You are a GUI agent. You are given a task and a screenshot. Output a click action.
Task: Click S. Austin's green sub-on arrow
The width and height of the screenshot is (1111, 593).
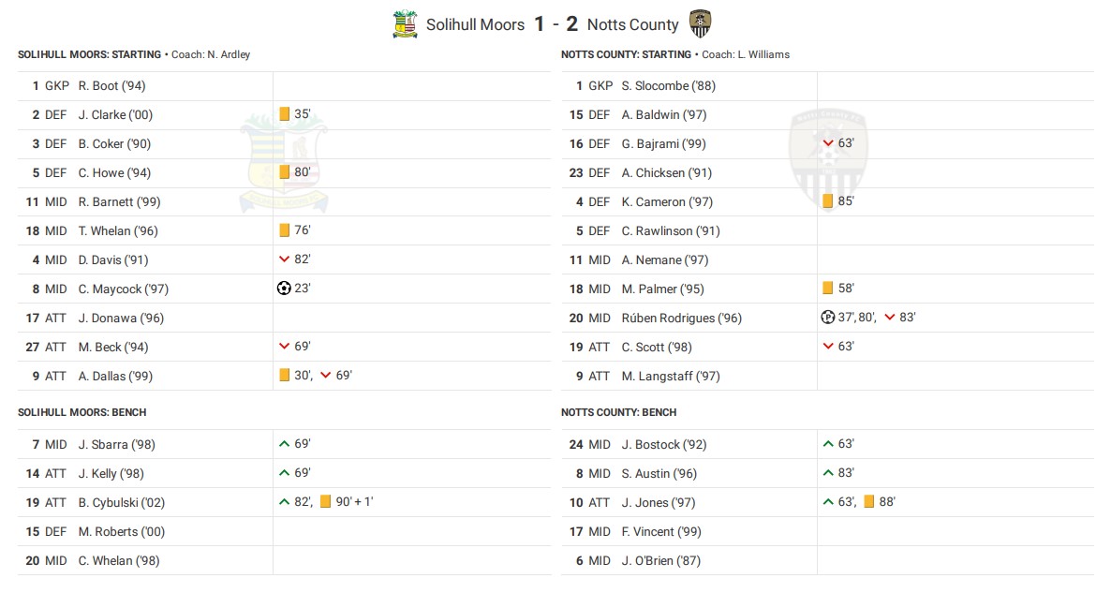coord(827,473)
